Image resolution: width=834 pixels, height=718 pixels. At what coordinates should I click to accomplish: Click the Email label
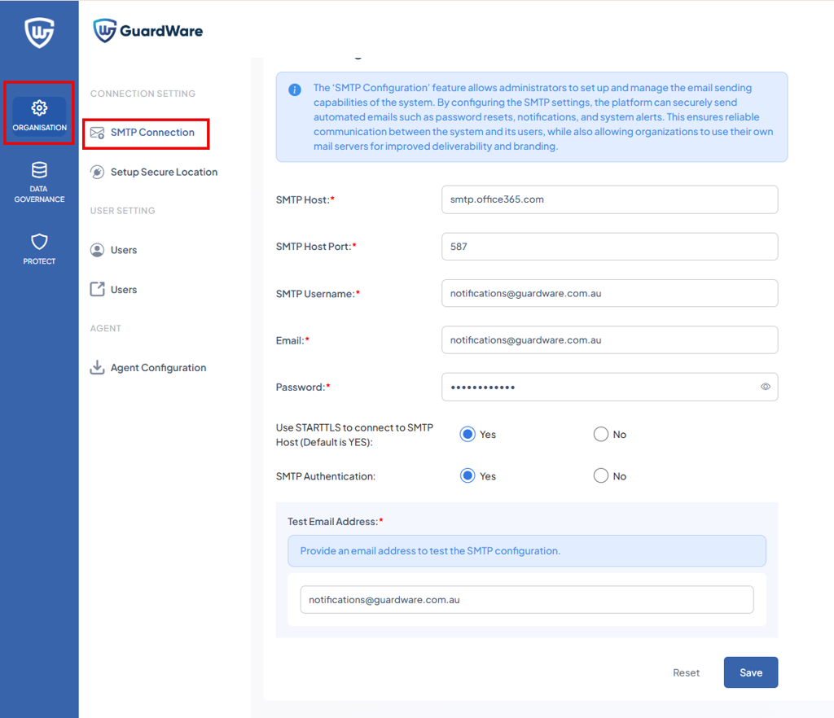click(x=292, y=340)
